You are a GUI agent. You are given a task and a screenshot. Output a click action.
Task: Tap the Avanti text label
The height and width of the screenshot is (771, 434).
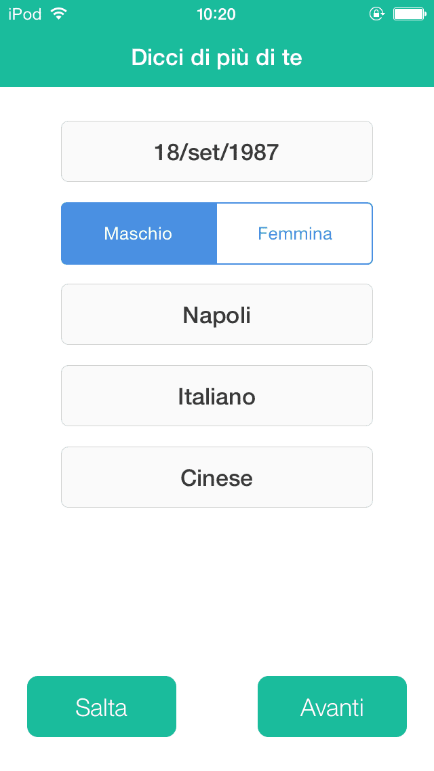332,707
